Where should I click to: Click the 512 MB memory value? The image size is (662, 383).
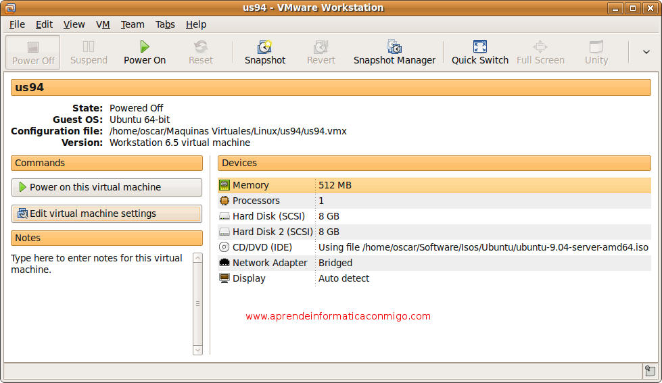pos(335,185)
